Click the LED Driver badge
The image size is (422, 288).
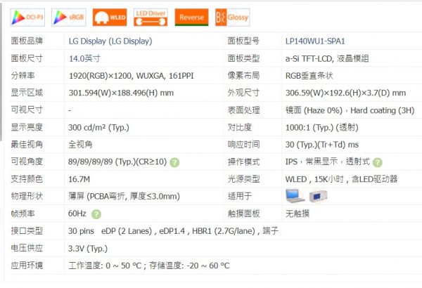(151, 18)
